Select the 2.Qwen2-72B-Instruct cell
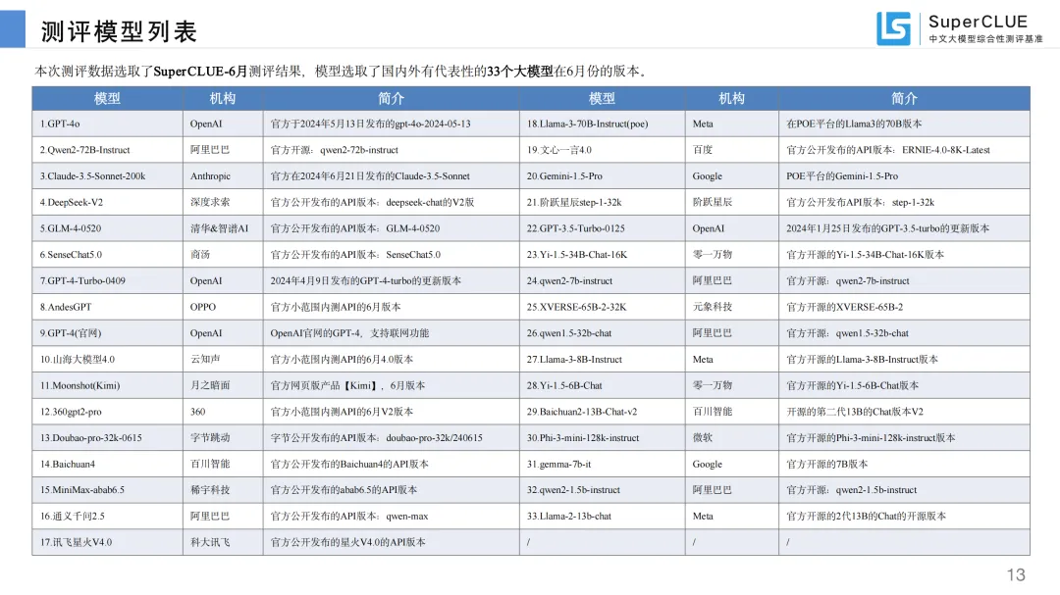Viewport: 1060px width, 595px height. 108,150
